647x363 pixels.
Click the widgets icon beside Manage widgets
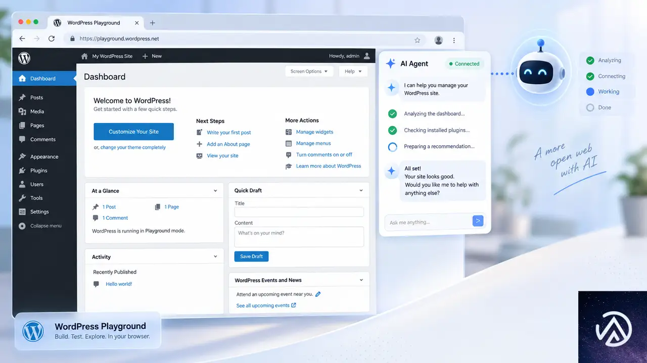(289, 132)
